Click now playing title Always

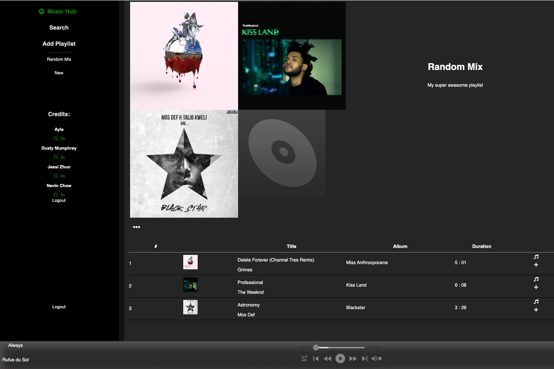15,345
